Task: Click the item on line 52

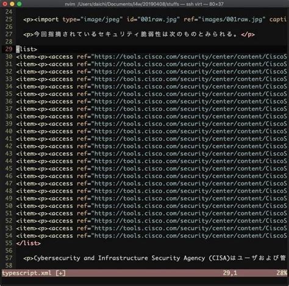Action: click(x=151, y=221)
